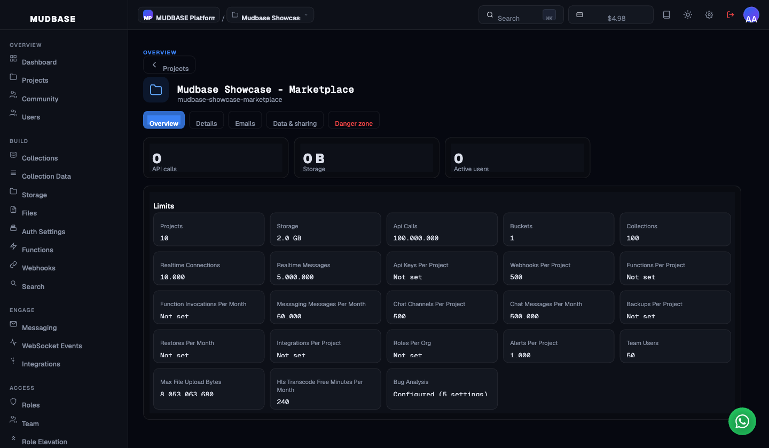Click the Dashboard grid icon in sidebar
769x448 pixels.
coord(13,58)
